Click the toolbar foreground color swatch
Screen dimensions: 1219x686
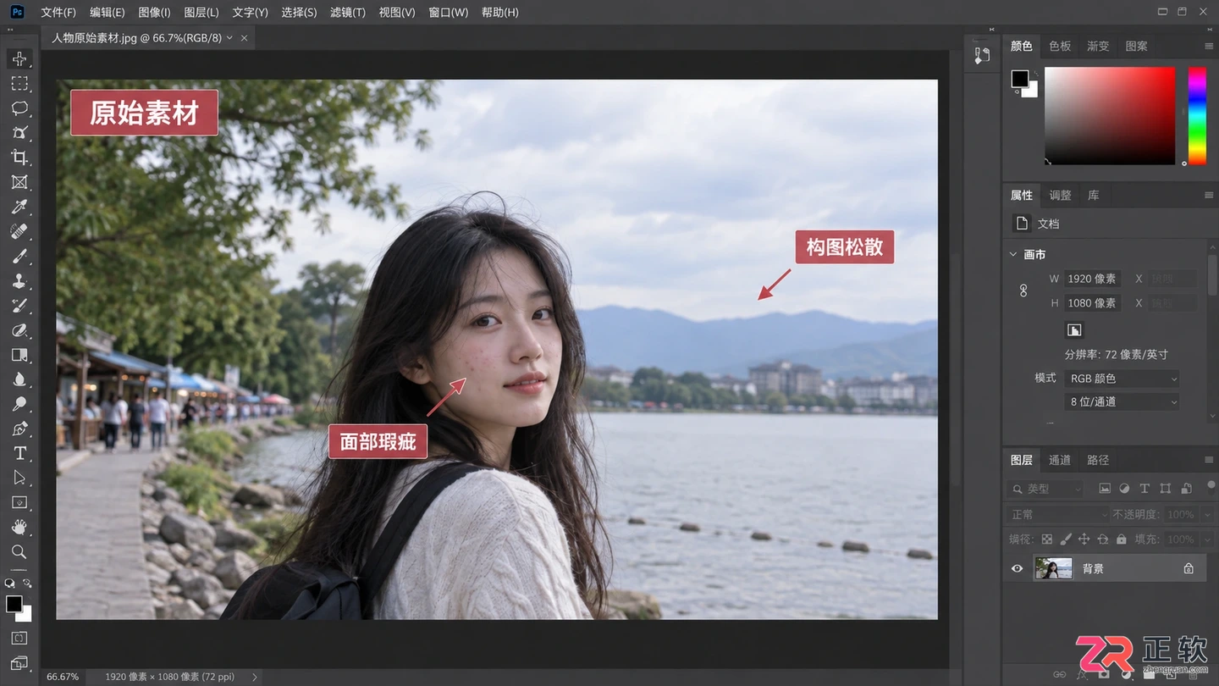pyautogui.click(x=14, y=604)
